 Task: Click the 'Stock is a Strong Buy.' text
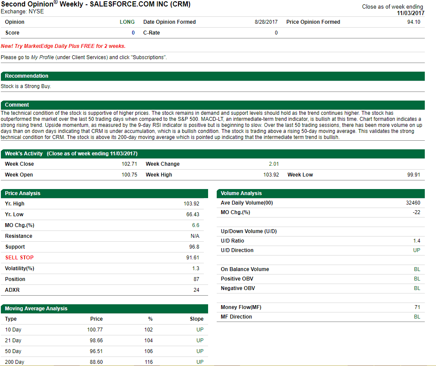tap(26, 86)
